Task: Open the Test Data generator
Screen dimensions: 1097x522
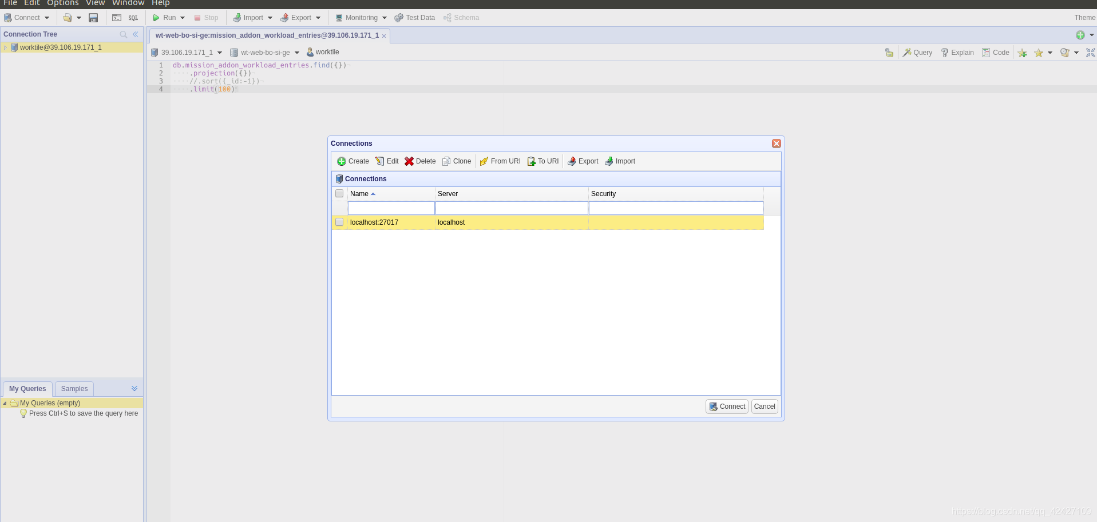Action: click(x=414, y=18)
